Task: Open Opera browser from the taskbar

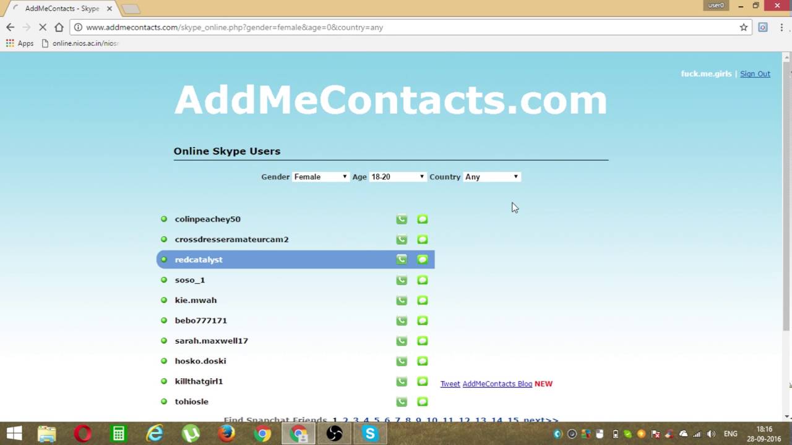Action: coord(83,433)
